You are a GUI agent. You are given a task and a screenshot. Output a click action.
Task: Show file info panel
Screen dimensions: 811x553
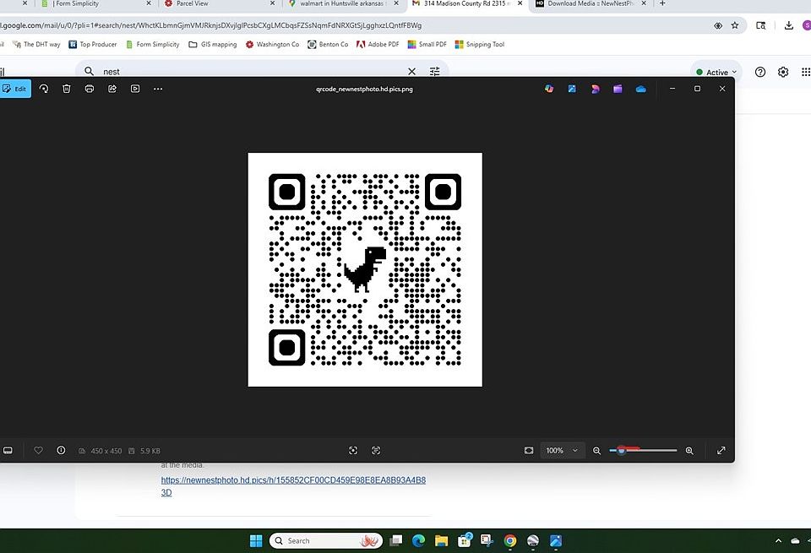tap(61, 451)
